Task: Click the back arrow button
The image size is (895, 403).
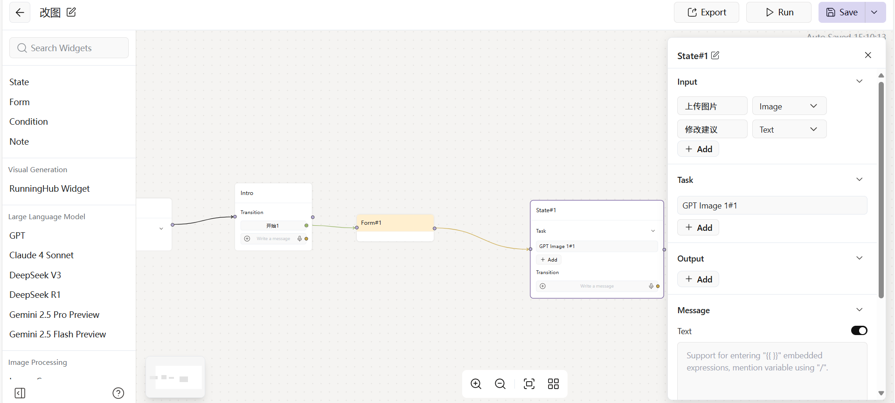Action: pyautogui.click(x=20, y=13)
